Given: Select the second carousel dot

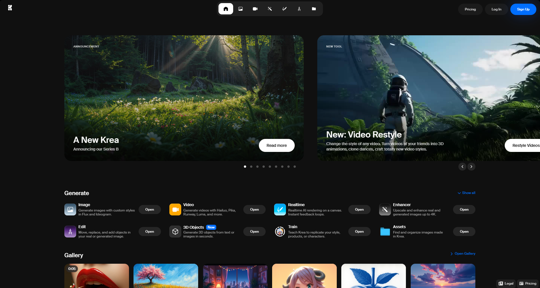Looking at the screenshot, I should tap(251, 167).
